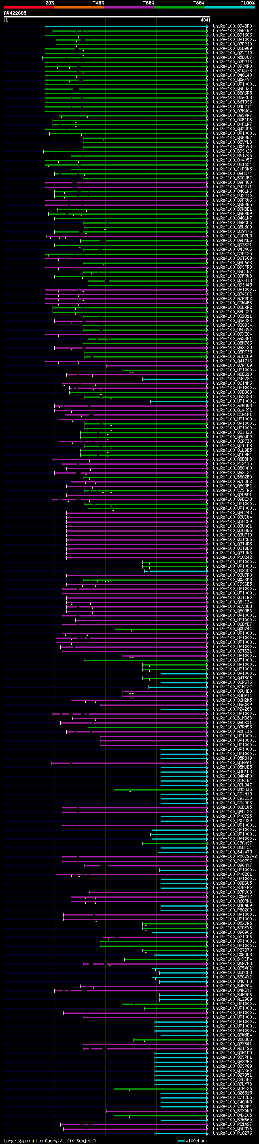Select the UniRef100_Q42456 row label
The image size is (259, 1144).
pos(232,129)
